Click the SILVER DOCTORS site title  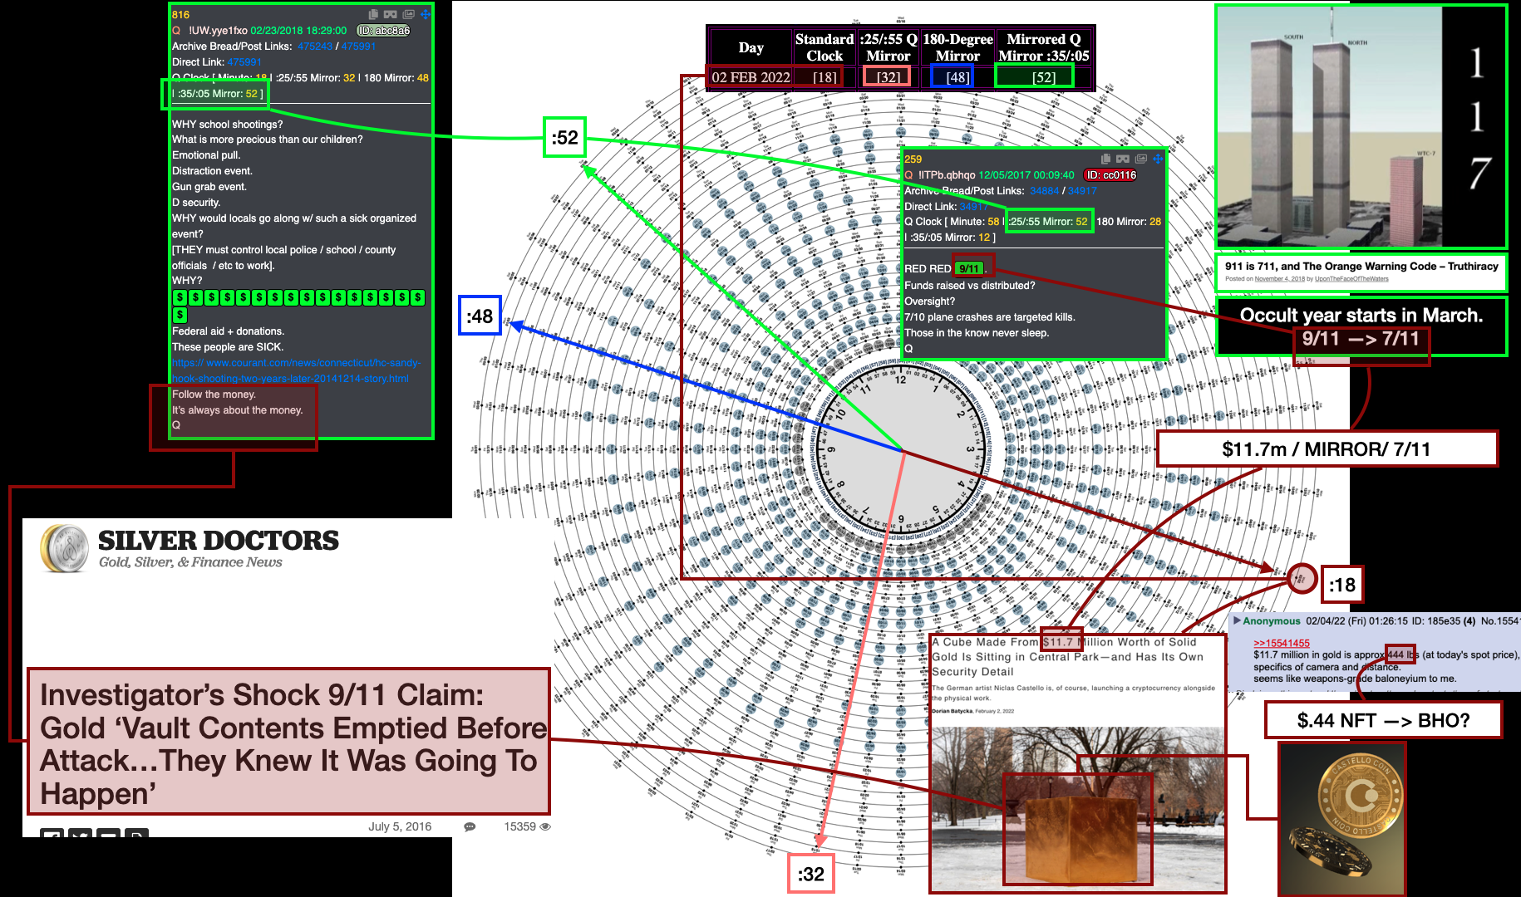point(219,541)
